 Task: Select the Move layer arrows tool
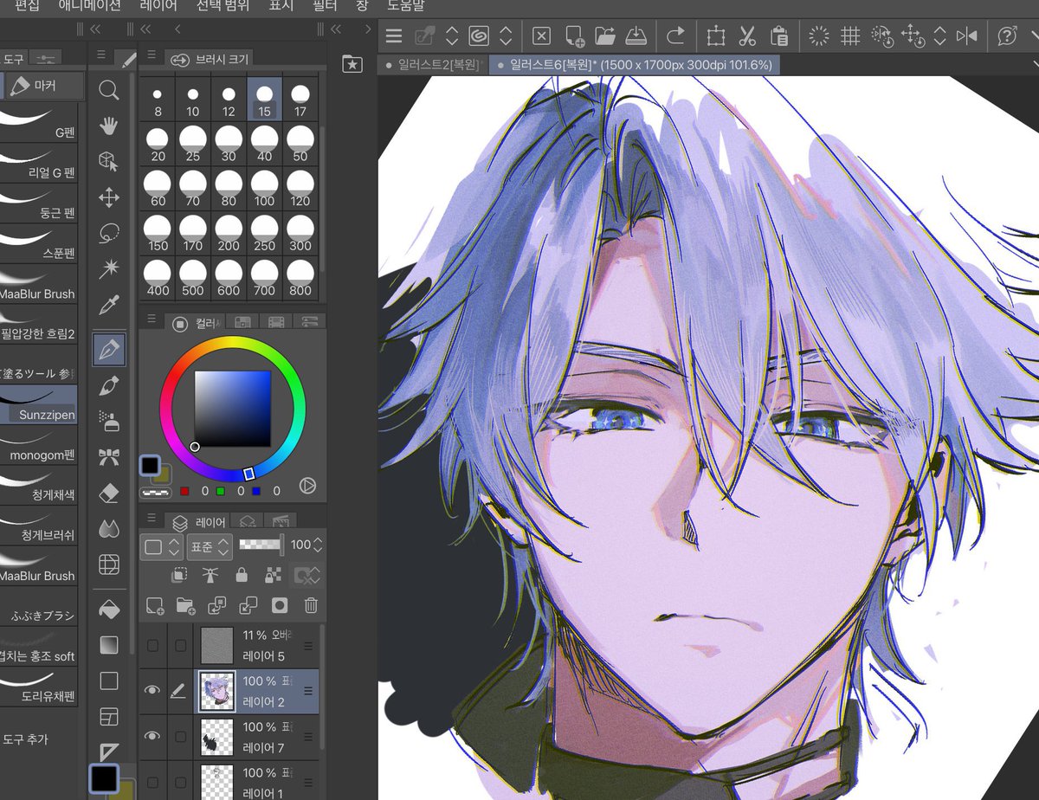tap(109, 198)
